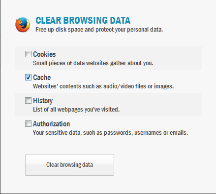Viewport: 216px width, 194px height.
Task: Enable the Cookies checkbox
Action: pyautogui.click(x=28, y=54)
